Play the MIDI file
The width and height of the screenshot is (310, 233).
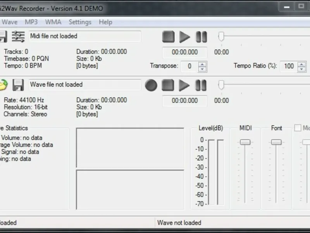[184, 37]
